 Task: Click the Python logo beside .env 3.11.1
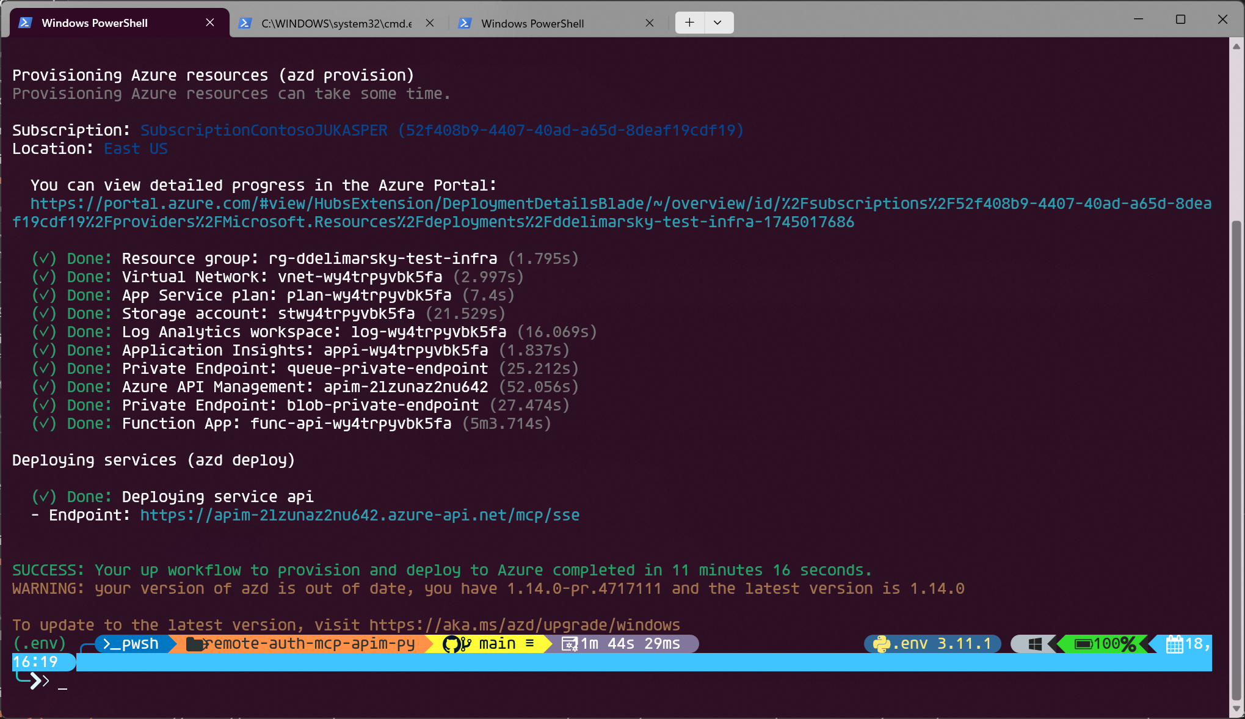pyautogui.click(x=881, y=644)
